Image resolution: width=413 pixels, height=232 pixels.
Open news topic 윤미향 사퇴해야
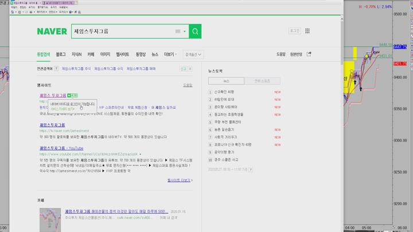[225, 107]
